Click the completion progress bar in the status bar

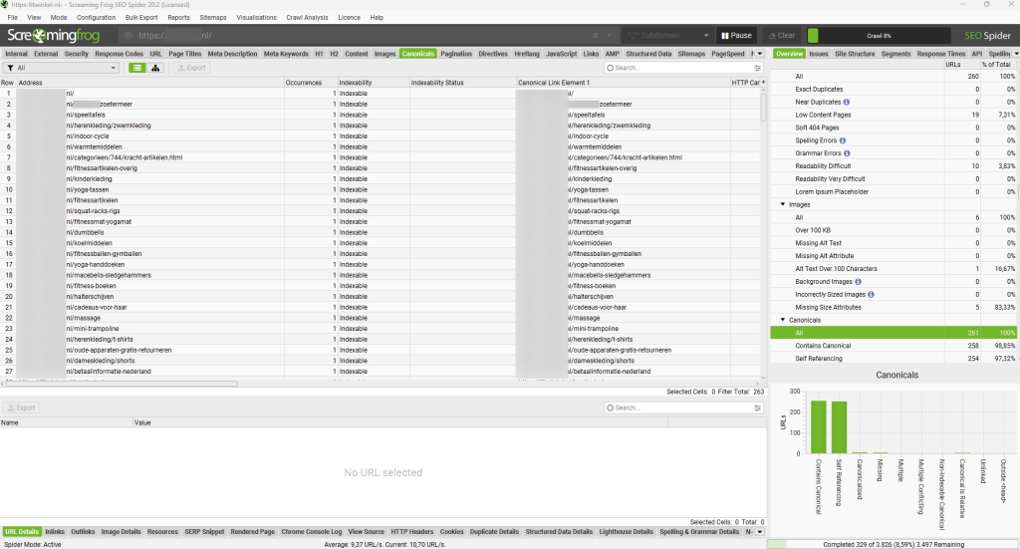coord(893,544)
